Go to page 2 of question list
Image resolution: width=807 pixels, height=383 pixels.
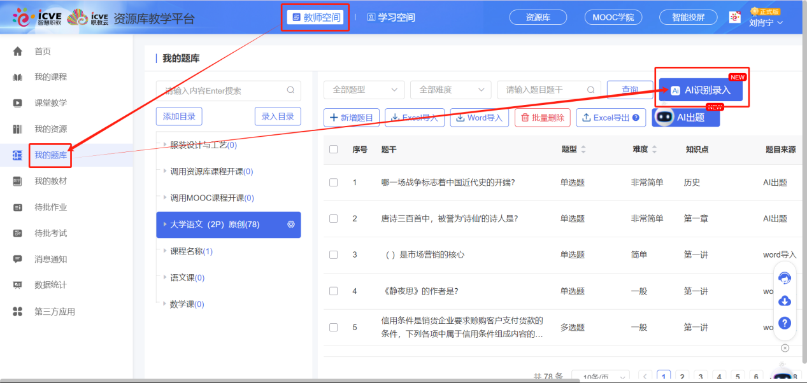click(x=682, y=376)
